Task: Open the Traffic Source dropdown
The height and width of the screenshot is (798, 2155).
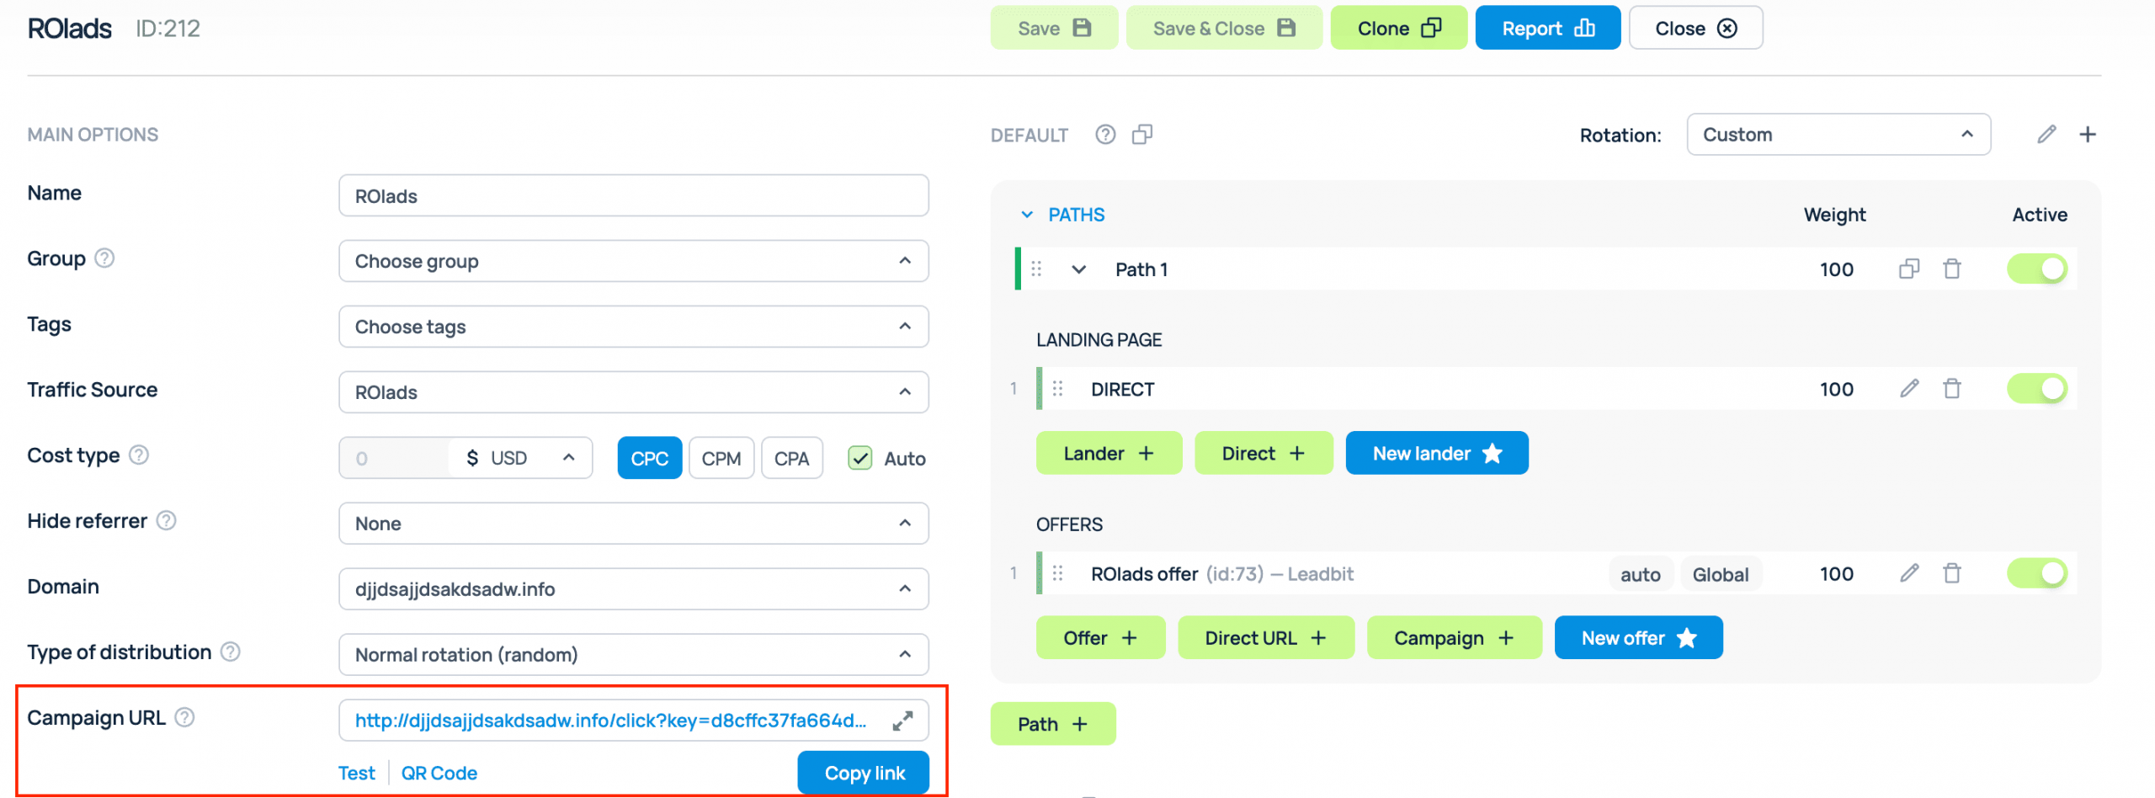Action: (633, 392)
